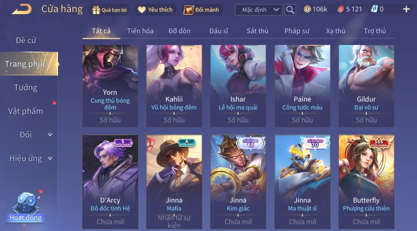
Task: Click the plus icon to add currency
Action: [x=406, y=9]
